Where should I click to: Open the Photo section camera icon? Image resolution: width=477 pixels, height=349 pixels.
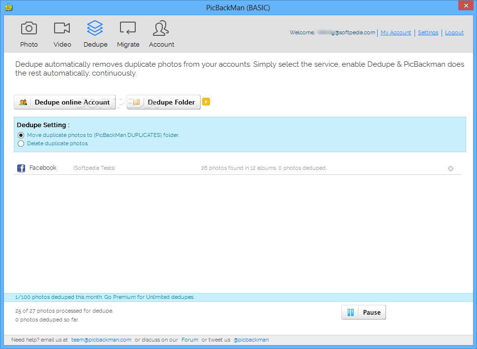pyautogui.click(x=29, y=28)
